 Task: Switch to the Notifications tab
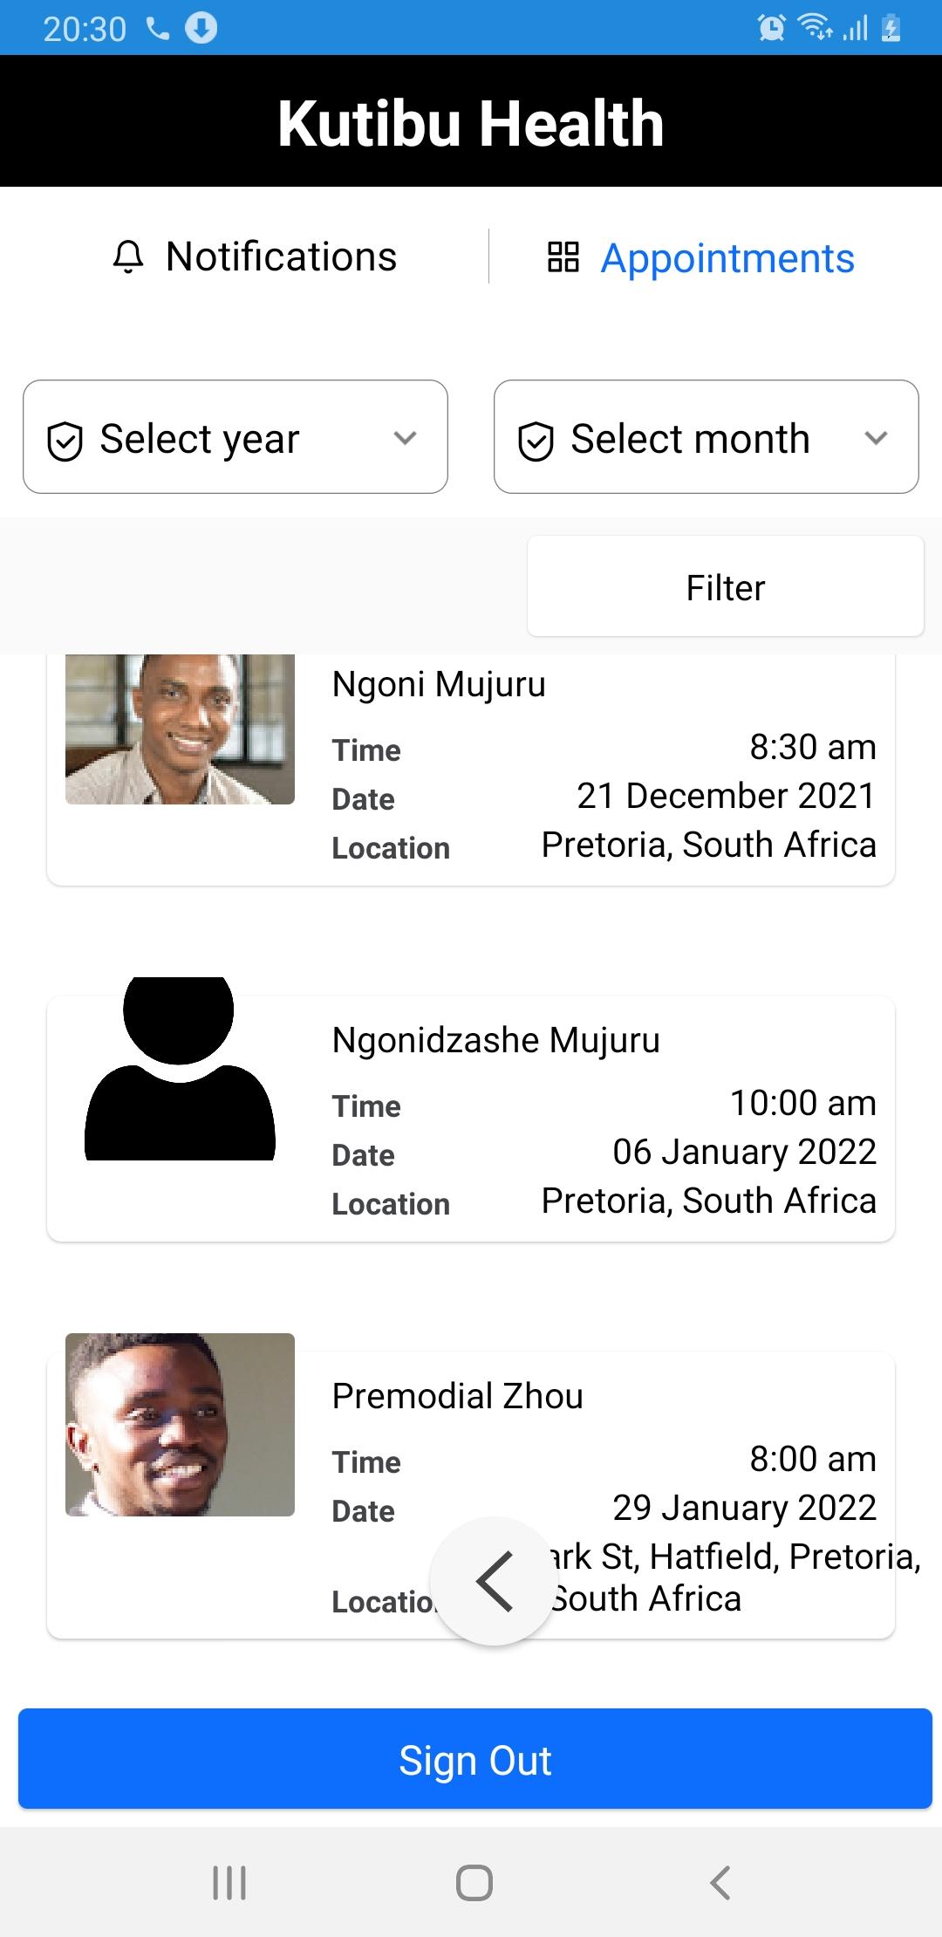click(255, 257)
